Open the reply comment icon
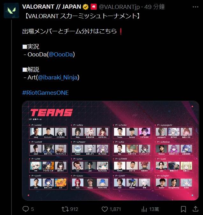The image size is (203, 215). click(x=25, y=209)
